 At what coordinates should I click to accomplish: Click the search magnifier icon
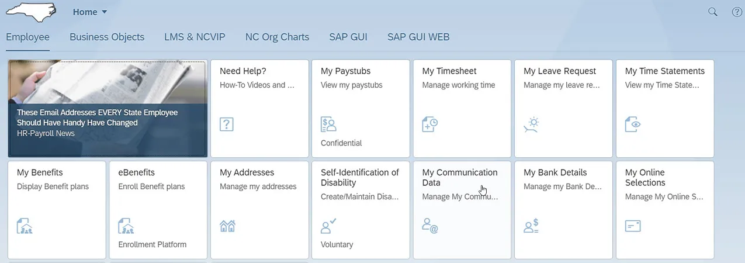713,12
